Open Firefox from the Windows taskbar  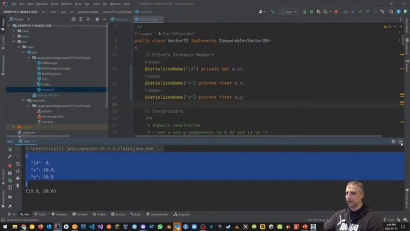[40, 227]
